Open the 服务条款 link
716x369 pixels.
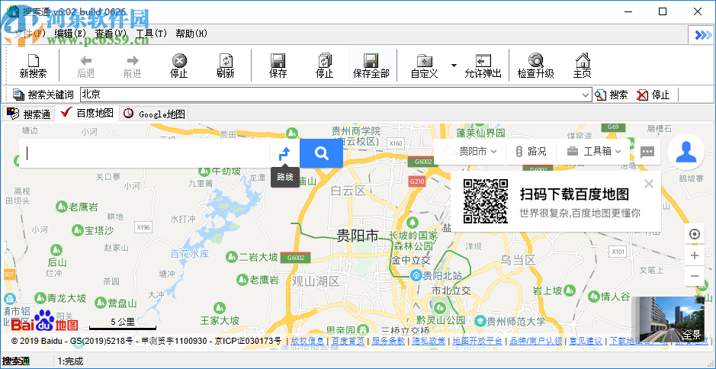point(388,341)
